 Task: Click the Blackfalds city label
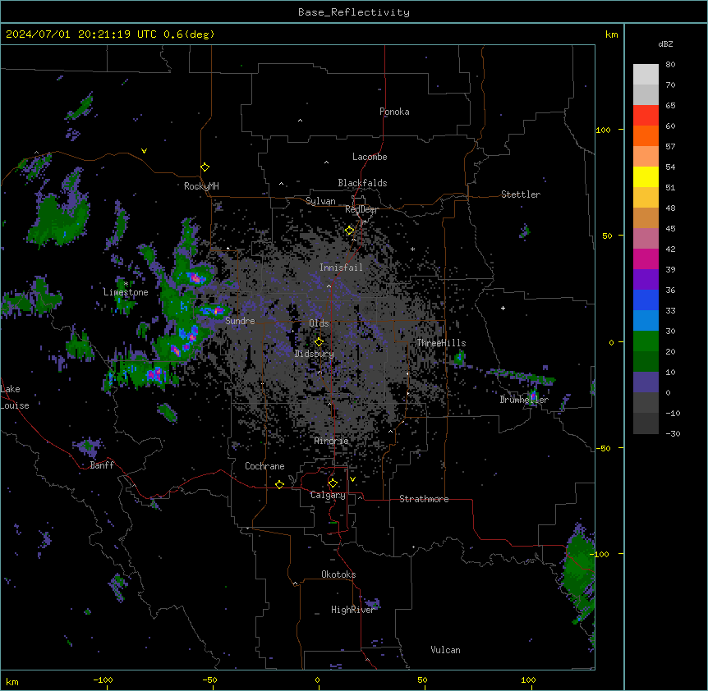(362, 183)
